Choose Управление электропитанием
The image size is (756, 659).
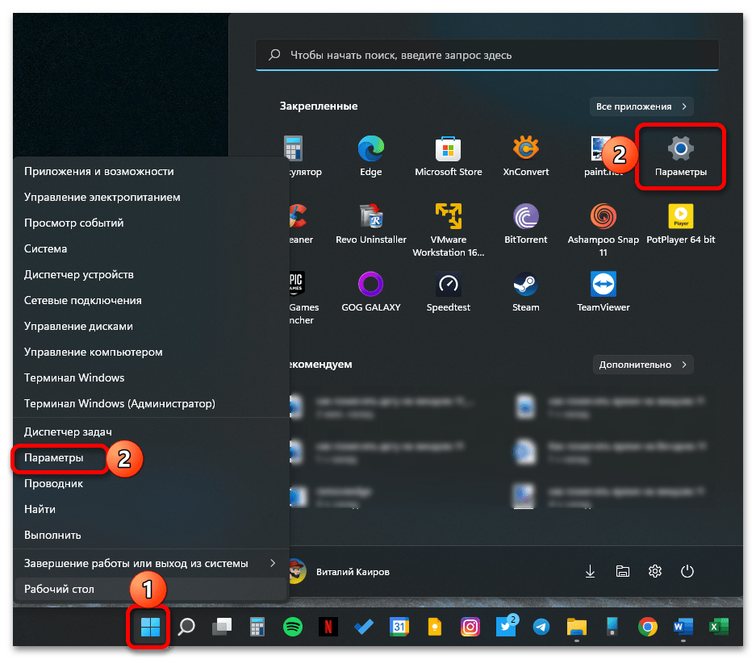click(x=151, y=197)
